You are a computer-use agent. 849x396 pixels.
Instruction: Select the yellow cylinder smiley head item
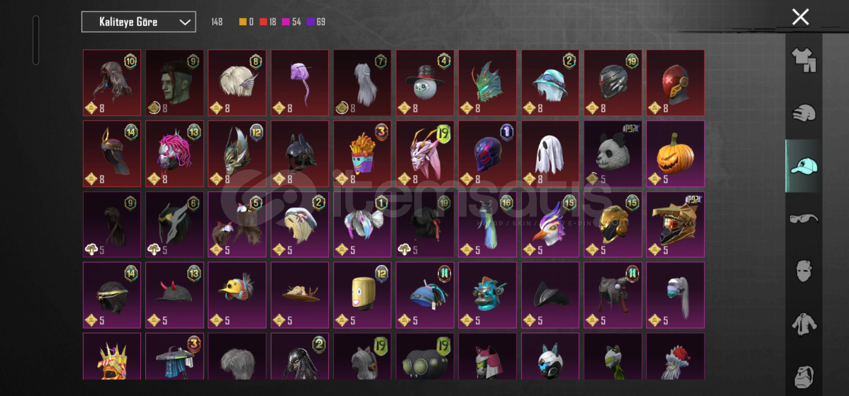click(362, 295)
